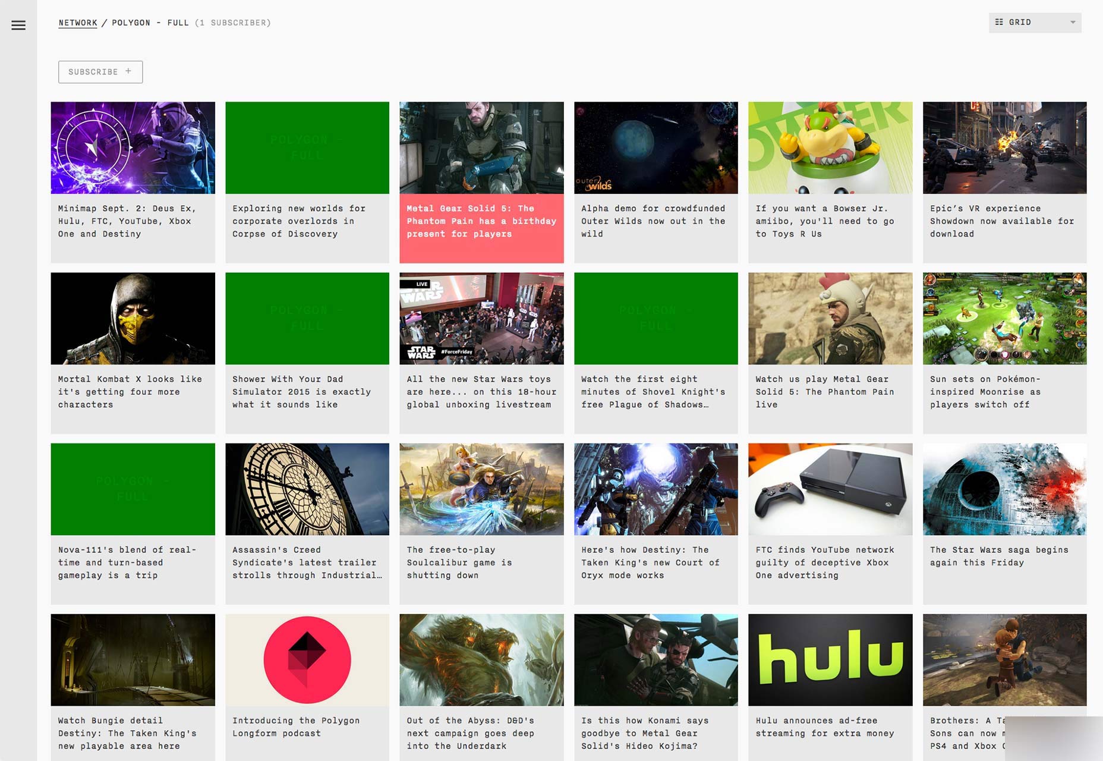The height and width of the screenshot is (761, 1103).
Task: Open 'Alpha demo for crowdfunded Outer Wilds' headline
Action: [653, 221]
